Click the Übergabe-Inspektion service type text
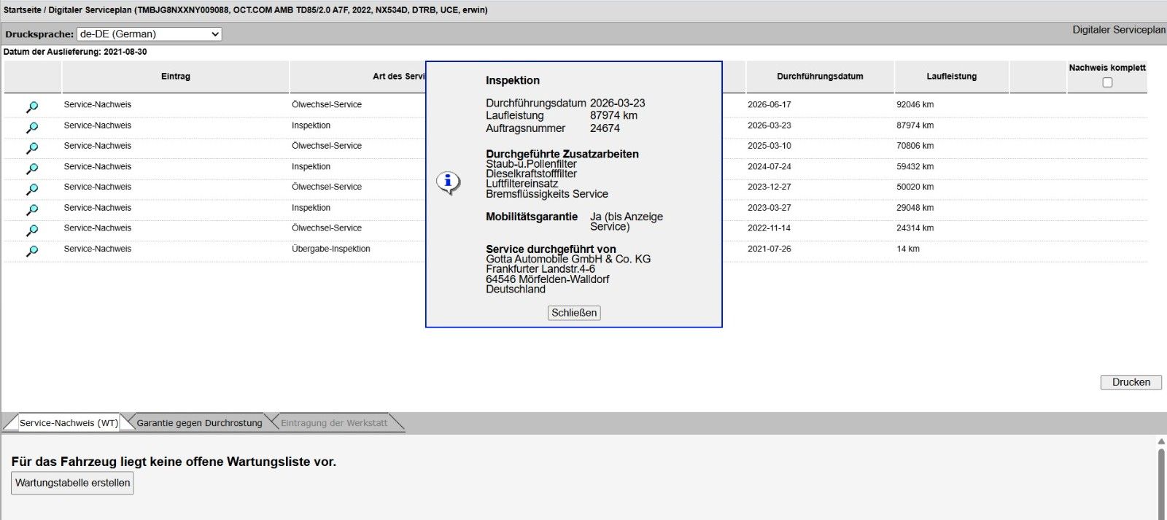This screenshot has width=1167, height=520. (331, 249)
